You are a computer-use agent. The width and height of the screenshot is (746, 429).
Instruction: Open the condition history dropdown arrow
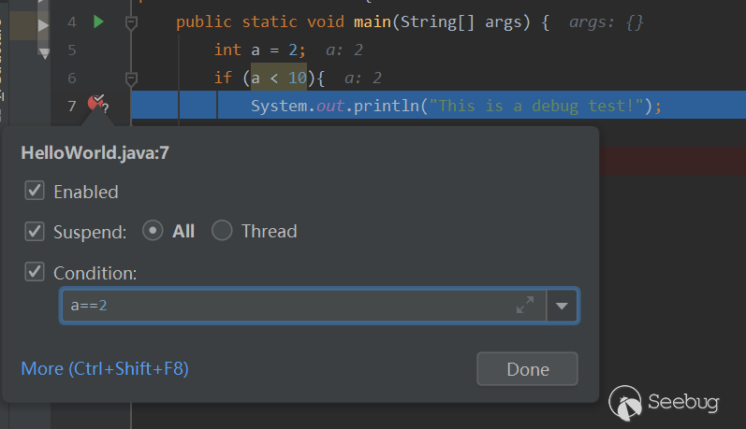pos(563,305)
